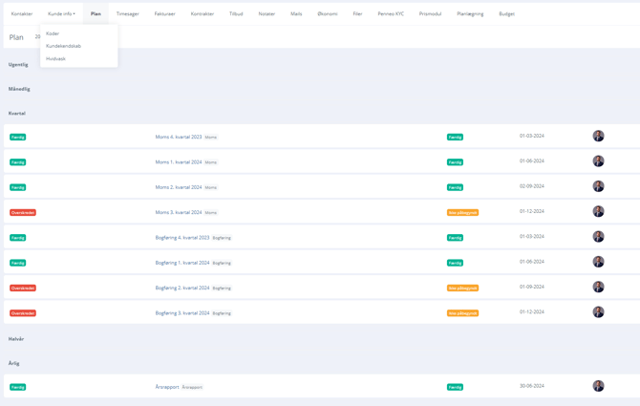Select Hvidvask from the Kunde info menu
This screenshot has width=640, height=406.
(55, 58)
